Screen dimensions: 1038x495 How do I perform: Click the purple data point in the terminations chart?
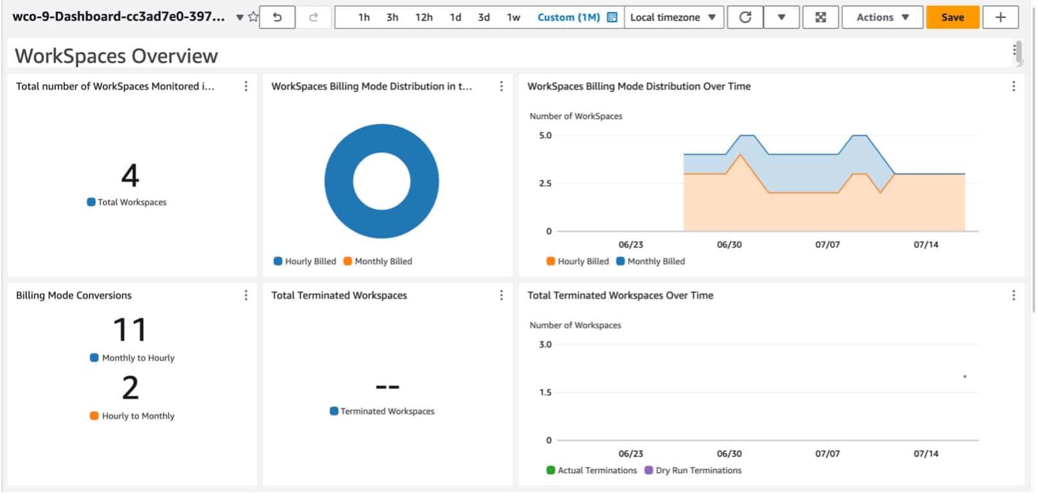click(965, 376)
